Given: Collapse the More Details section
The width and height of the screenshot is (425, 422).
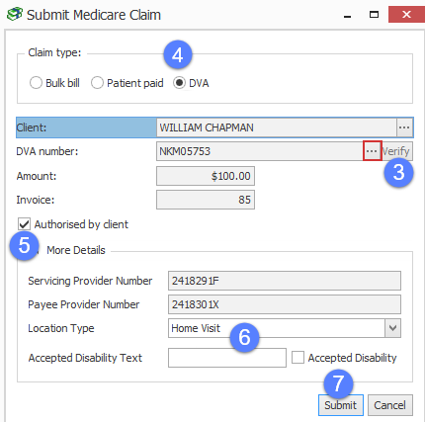Looking at the screenshot, I should [x=36, y=250].
